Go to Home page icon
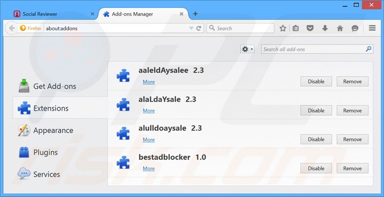Viewport: 384px width, 197px height. 340,28
